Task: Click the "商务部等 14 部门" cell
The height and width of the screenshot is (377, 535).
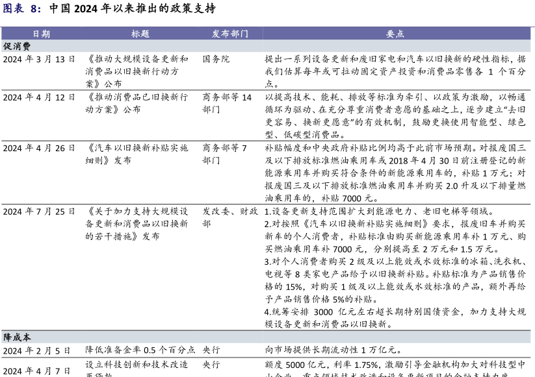Action: (227, 103)
